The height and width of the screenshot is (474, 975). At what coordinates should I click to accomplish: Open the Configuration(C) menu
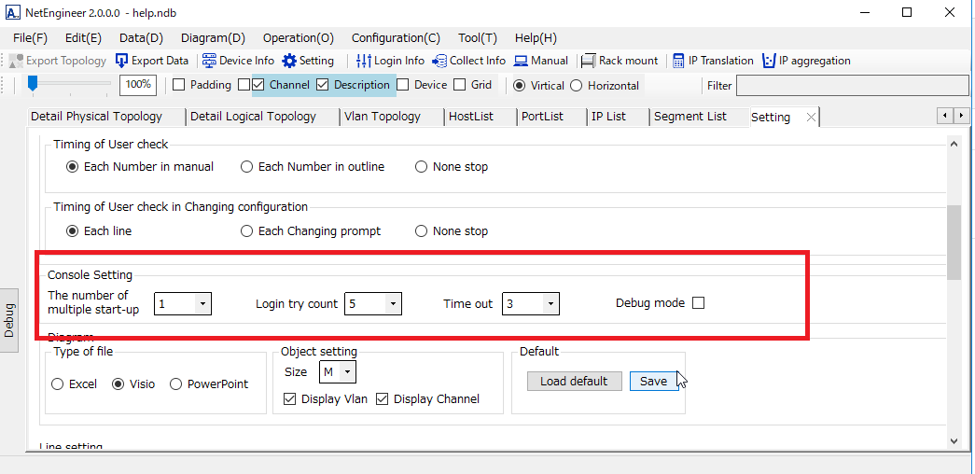click(x=396, y=38)
